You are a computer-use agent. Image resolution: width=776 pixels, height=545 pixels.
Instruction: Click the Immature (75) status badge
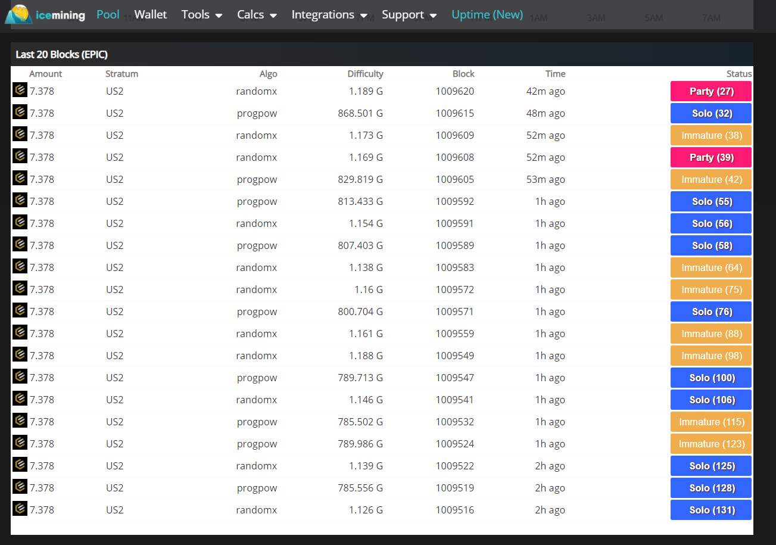click(x=711, y=289)
